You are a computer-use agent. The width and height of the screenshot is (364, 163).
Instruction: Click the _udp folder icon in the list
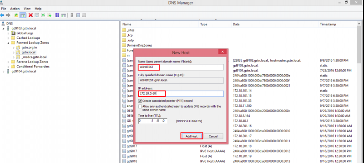[x=124, y=40]
